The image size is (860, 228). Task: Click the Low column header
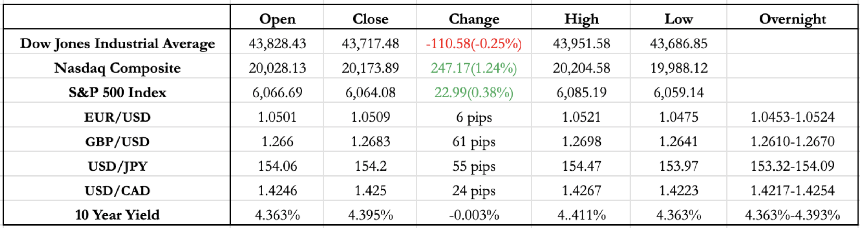click(x=678, y=19)
